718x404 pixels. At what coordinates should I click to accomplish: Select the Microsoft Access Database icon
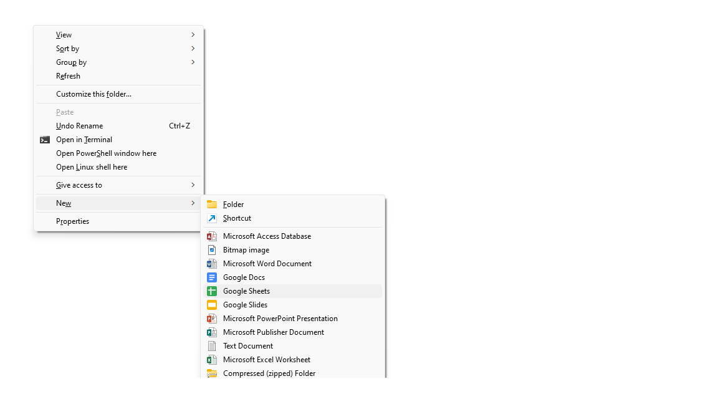[212, 236]
